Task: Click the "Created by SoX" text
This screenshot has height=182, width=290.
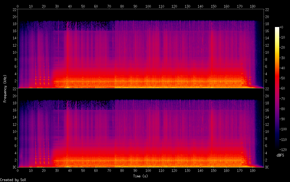Action: coord(13,180)
